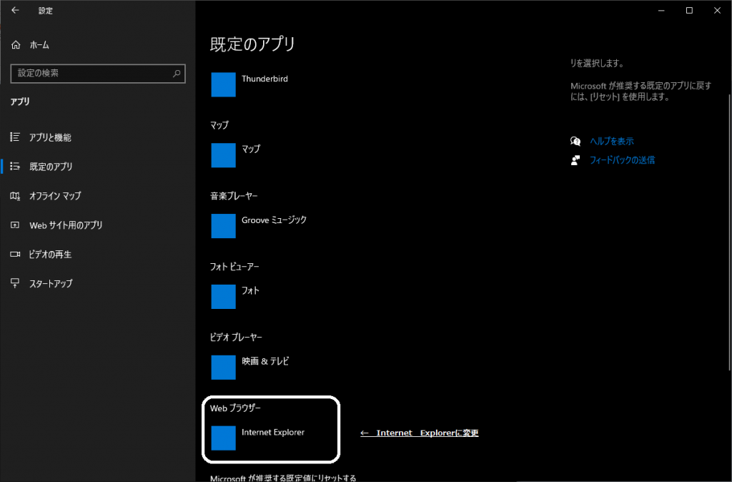Click the vertical scrollbar on right
This screenshot has height=482, width=732.
coord(730,231)
